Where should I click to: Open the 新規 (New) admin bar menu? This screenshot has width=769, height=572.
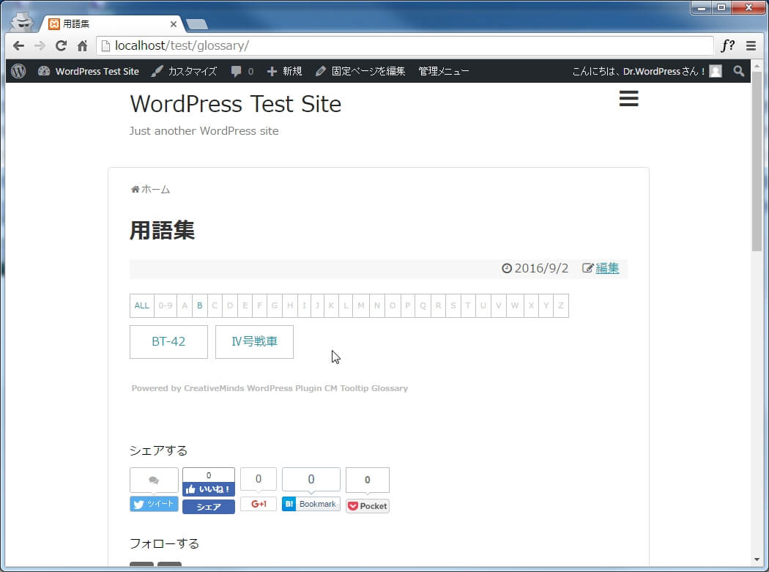point(284,71)
